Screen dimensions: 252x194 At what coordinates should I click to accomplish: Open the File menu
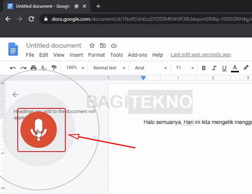[30, 55]
